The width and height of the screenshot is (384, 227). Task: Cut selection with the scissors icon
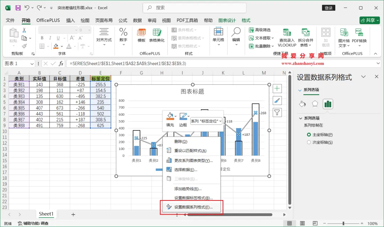coord(24,30)
